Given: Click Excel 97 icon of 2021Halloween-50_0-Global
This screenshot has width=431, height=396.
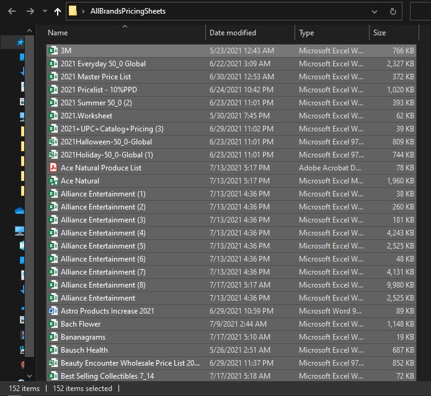Looking at the screenshot, I should [53, 142].
